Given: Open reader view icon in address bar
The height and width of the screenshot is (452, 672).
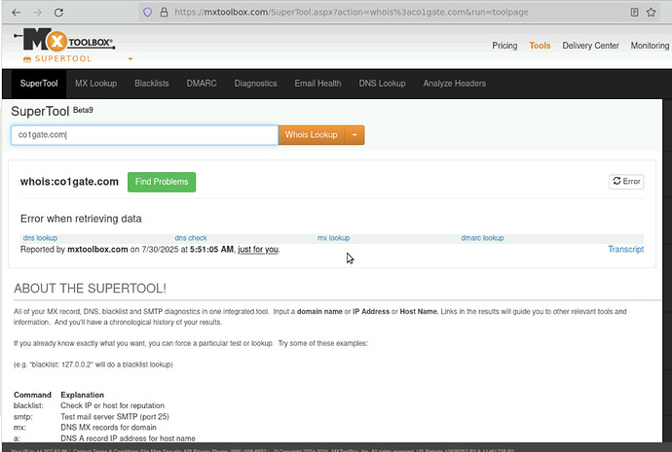Looking at the screenshot, I should coord(635,13).
